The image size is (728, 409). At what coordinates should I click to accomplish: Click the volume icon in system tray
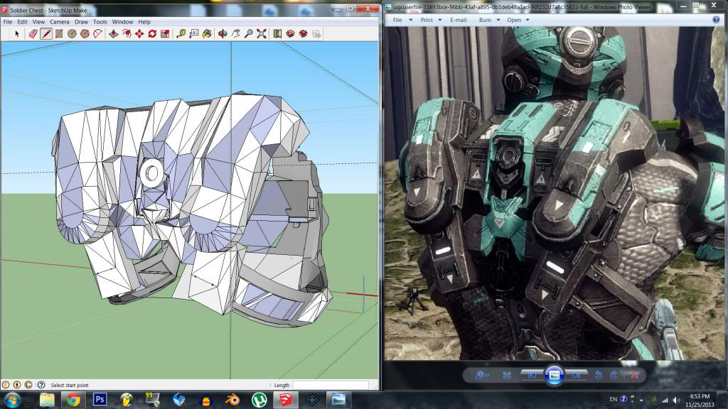pyautogui.click(x=676, y=400)
